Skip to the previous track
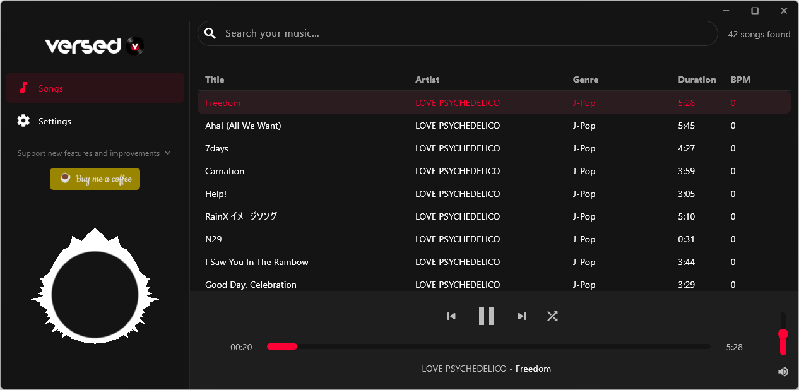 point(451,316)
